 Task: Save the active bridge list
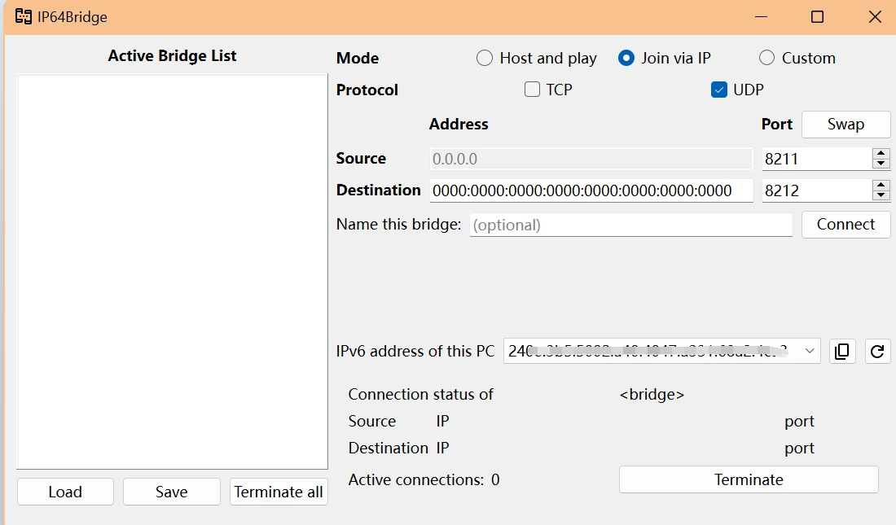click(x=172, y=492)
